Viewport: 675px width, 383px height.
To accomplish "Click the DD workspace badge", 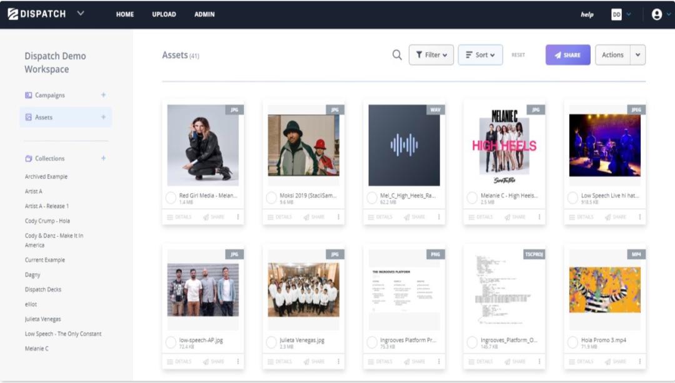I will [x=616, y=14].
